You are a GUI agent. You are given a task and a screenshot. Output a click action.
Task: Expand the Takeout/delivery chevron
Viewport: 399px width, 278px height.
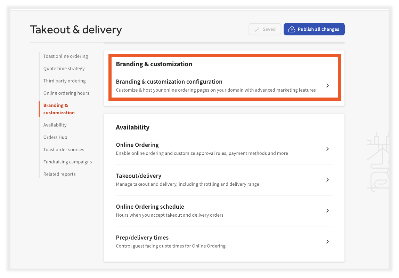[x=327, y=180]
